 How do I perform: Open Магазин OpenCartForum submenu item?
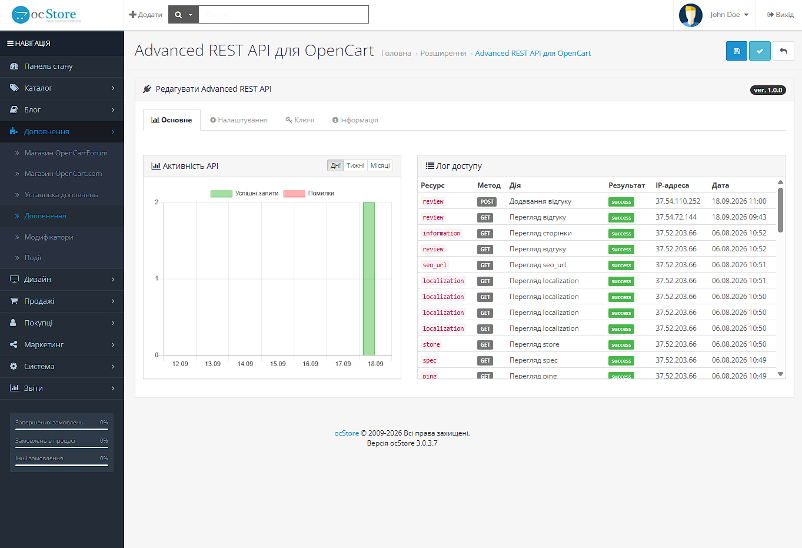click(66, 153)
